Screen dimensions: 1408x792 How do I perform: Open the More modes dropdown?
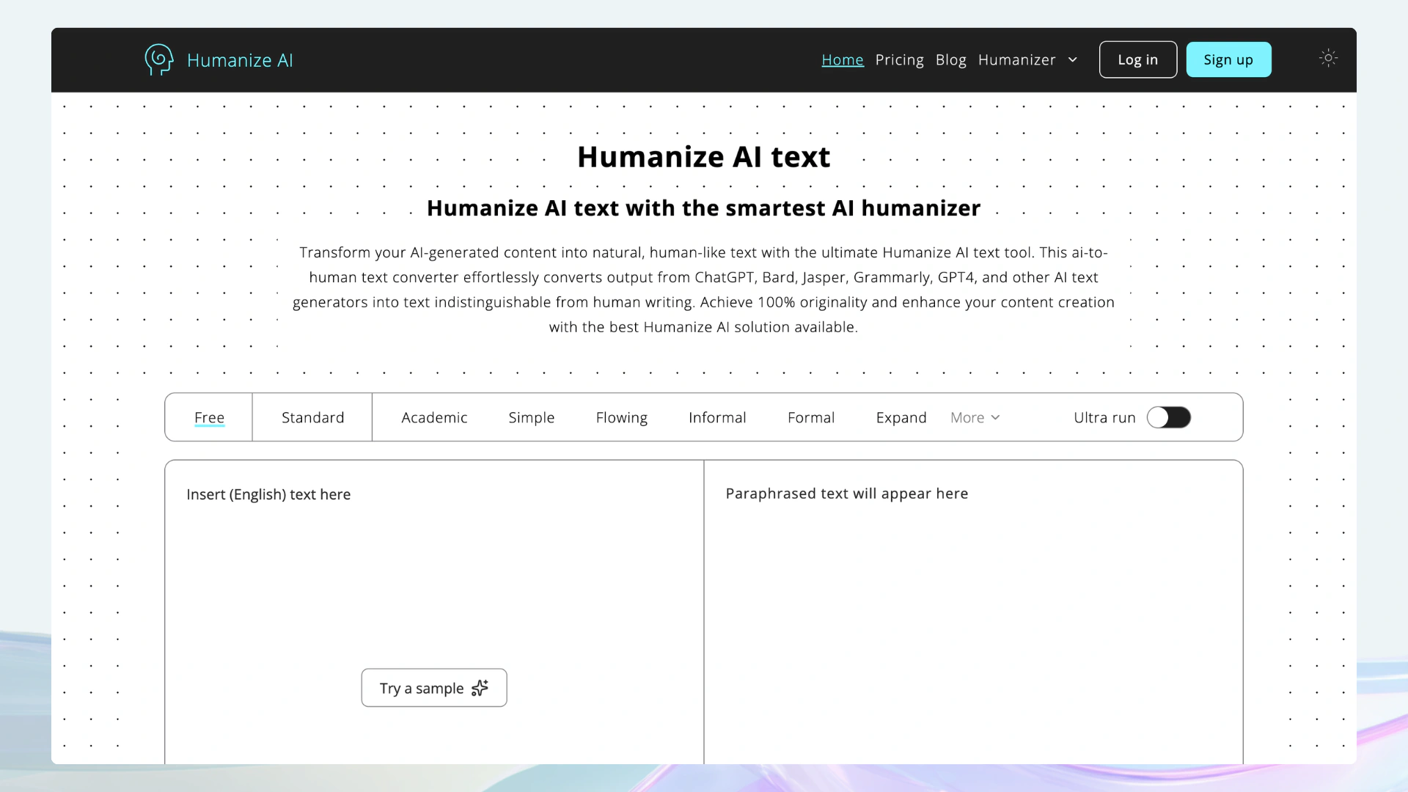(975, 417)
